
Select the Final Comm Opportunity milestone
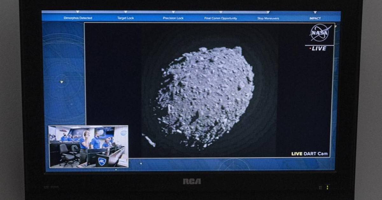point(220,18)
